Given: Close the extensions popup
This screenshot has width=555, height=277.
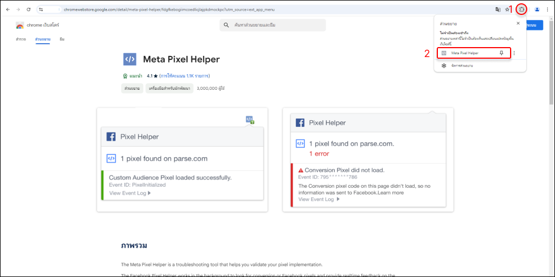Looking at the screenshot, I should (518, 23).
